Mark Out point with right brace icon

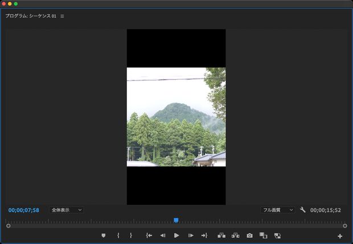click(x=131, y=235)
